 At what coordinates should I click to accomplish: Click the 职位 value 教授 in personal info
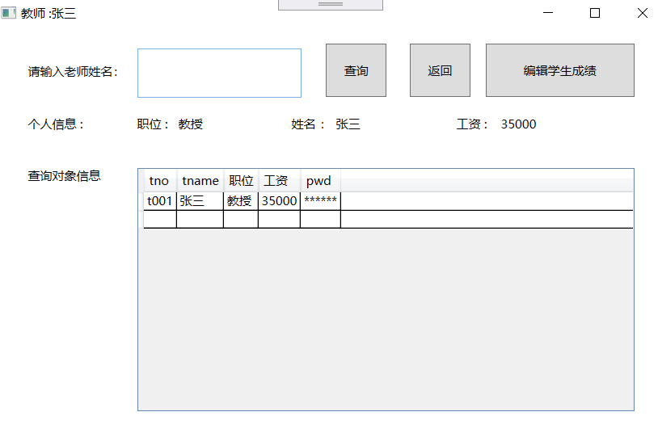(191, 124)
